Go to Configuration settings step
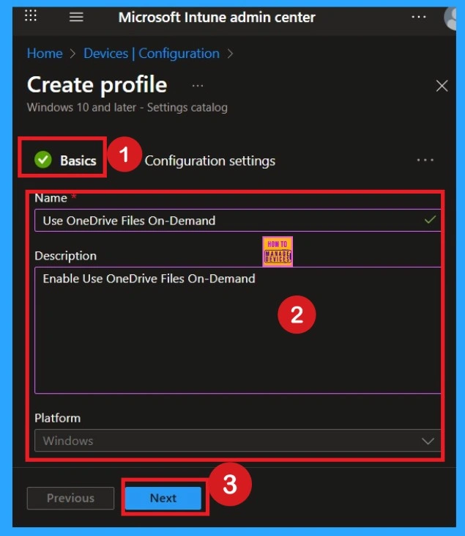The image size is (465, 536). (209, 161)
